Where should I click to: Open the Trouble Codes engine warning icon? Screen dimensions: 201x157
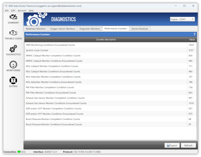coord(13,33)
